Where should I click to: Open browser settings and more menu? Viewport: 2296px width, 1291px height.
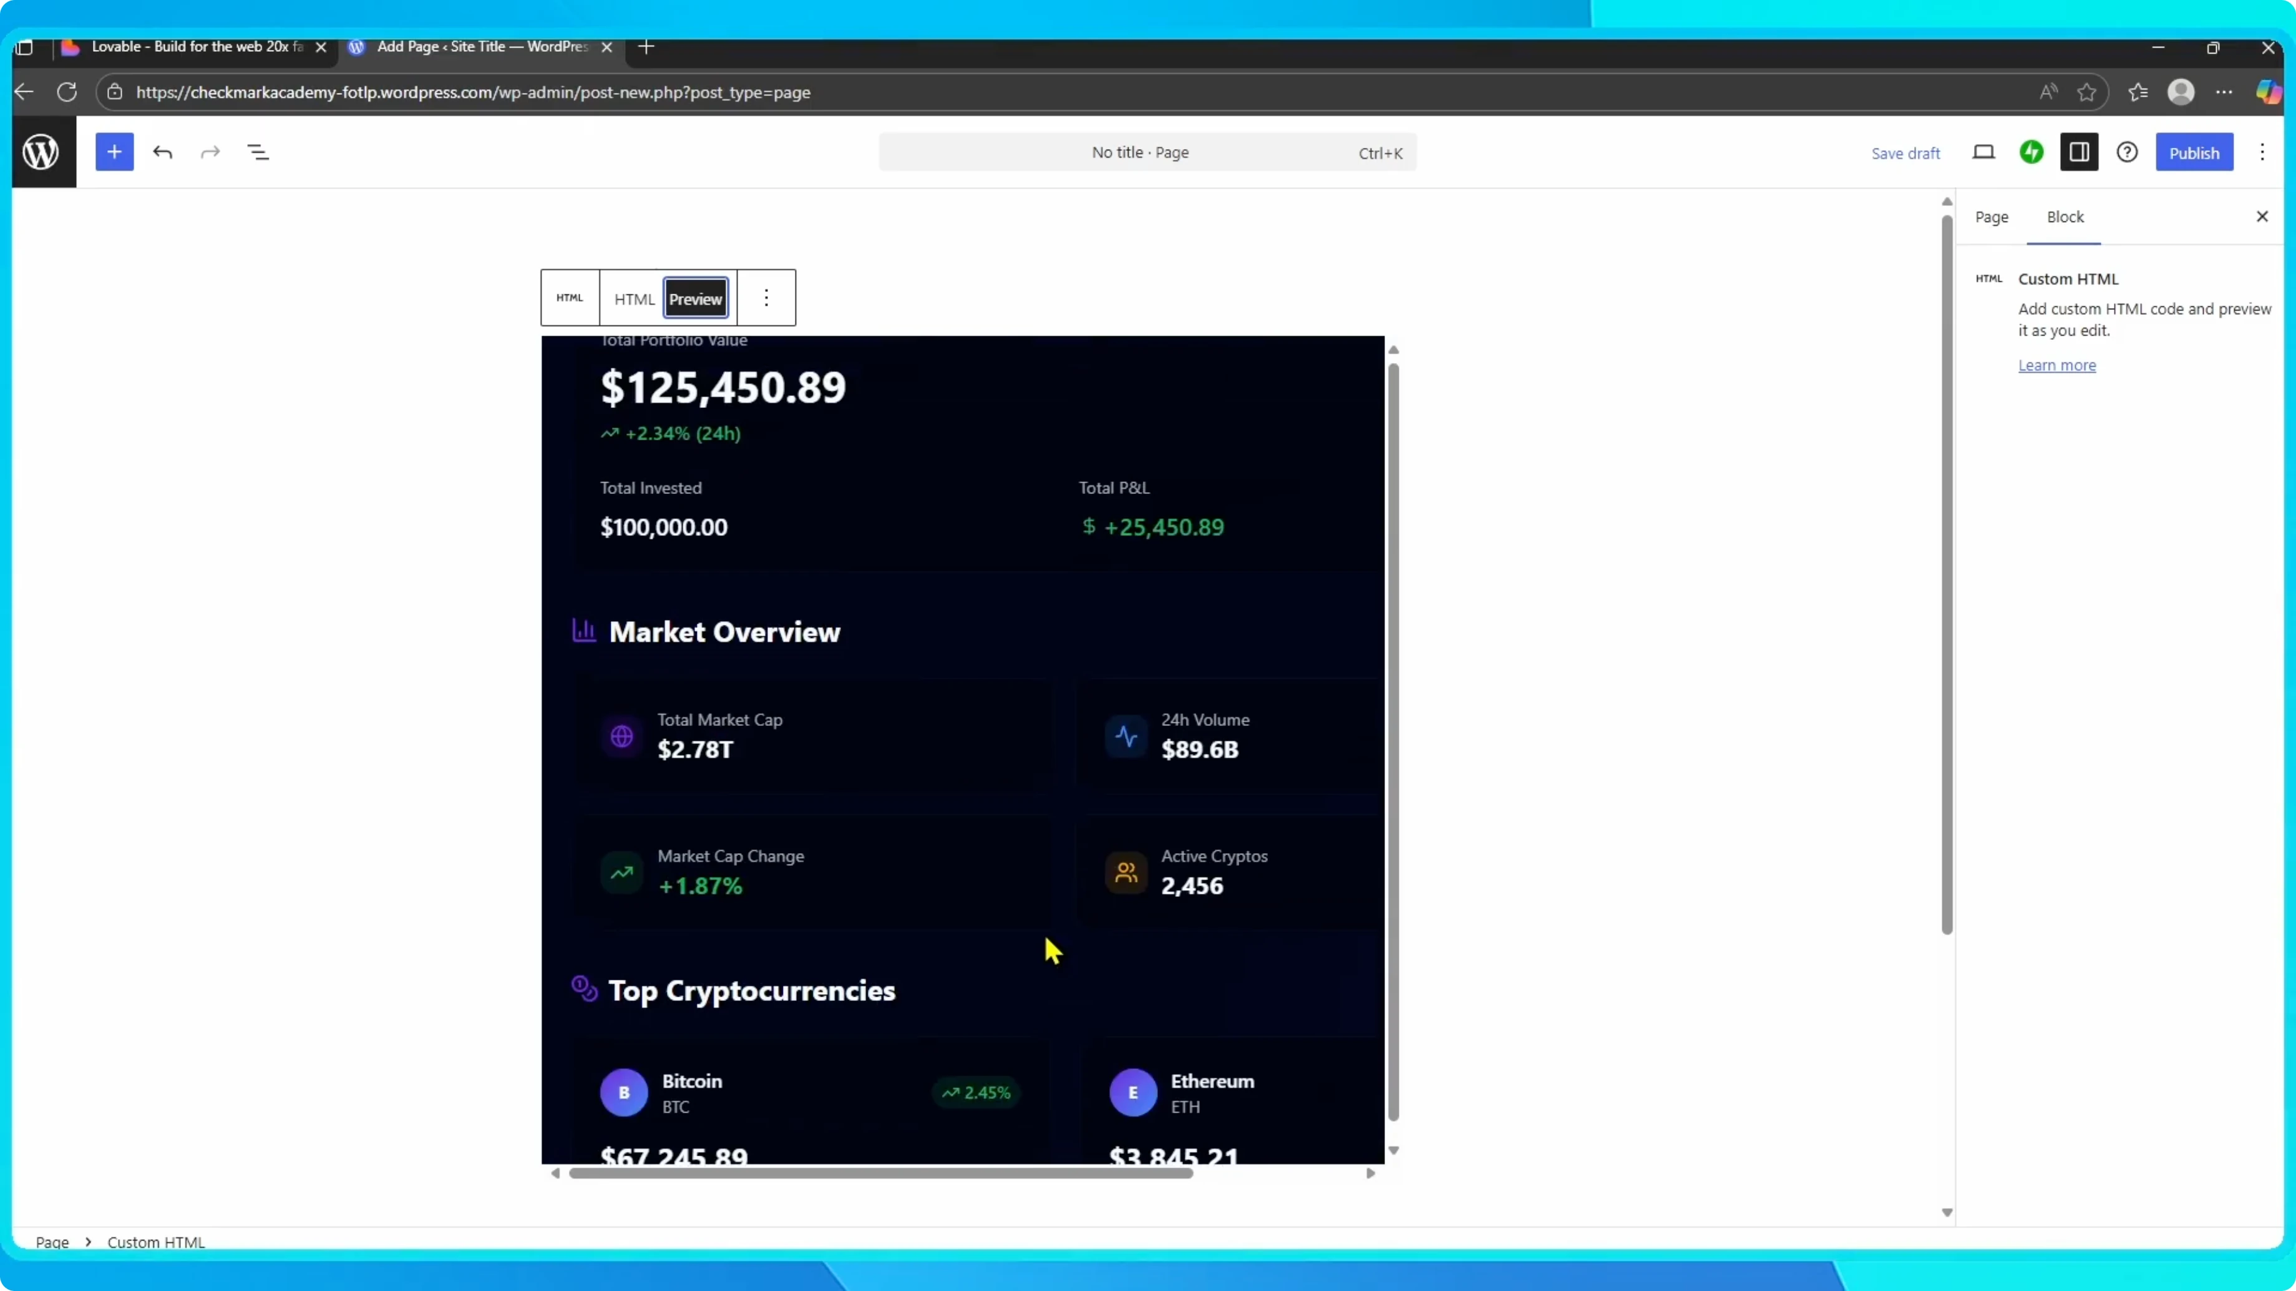[2225, 92]
